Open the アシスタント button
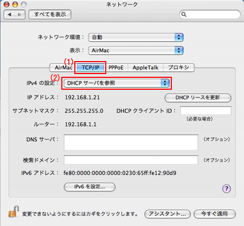This screenshot has height=226, width=244. click(168, 214)
